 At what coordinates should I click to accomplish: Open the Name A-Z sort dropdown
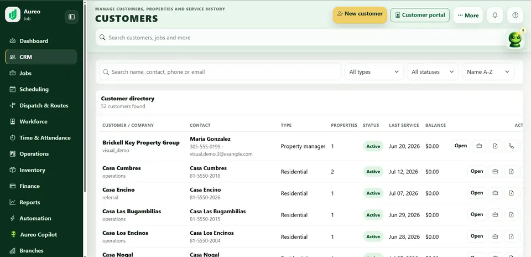[x=488, y=72]
